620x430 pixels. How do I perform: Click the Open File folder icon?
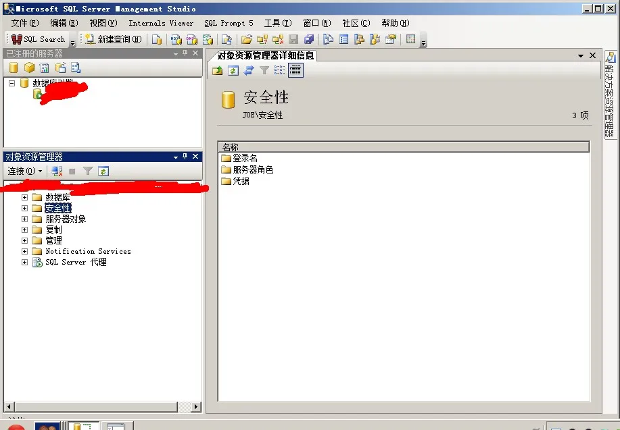247,39
